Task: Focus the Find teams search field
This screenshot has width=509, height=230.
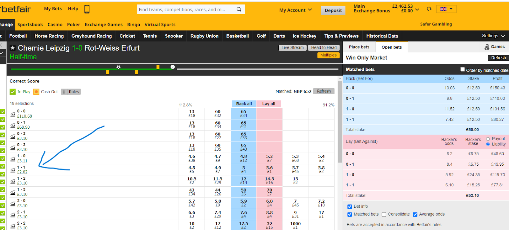Action: point(186,10)
